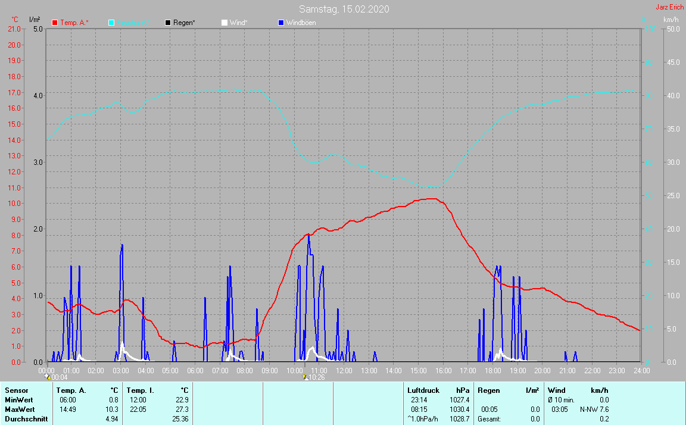Select the Regen legend label
The image size is (686, 425).
(185, 23)
